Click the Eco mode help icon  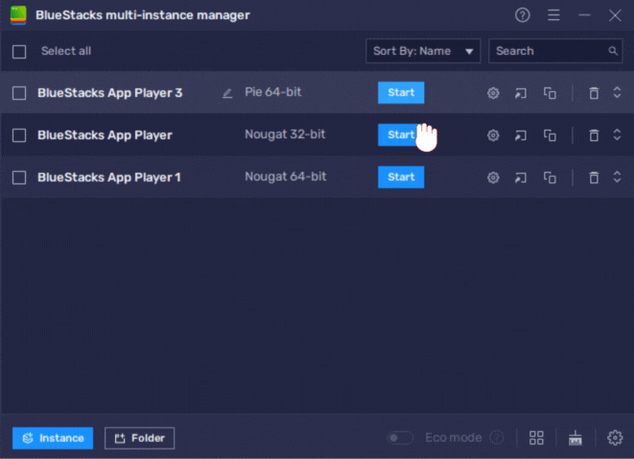pos(497,438)
